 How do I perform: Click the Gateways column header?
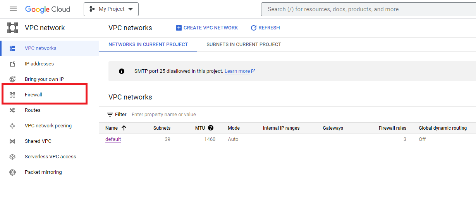(333, 128)
